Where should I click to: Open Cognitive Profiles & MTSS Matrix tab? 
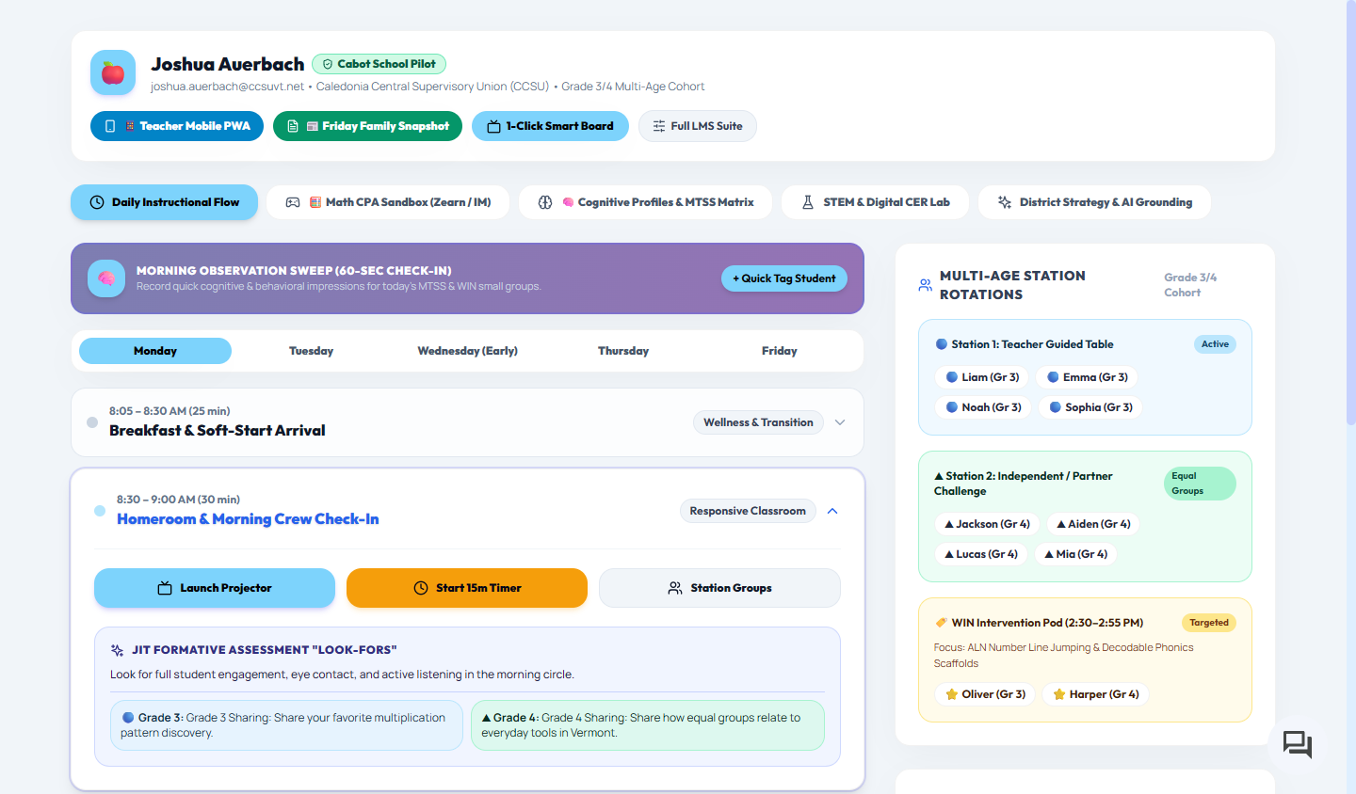[646, 202]
